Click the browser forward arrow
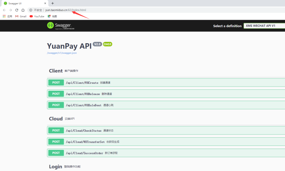Viewport: 285px width, 171px height. pyautogui.click(x=11, y=10)
